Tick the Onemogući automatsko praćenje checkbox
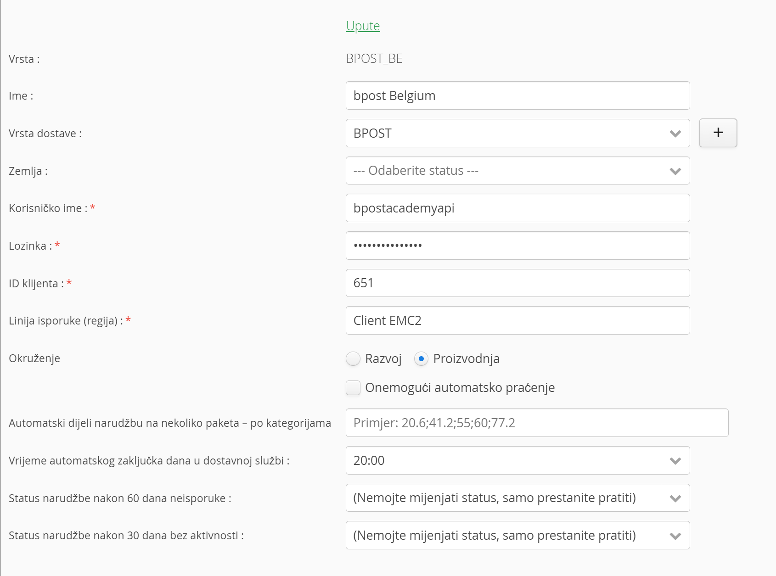Image resolution: width=776 pixels, height=576 pixels. (x=353, y=388)
